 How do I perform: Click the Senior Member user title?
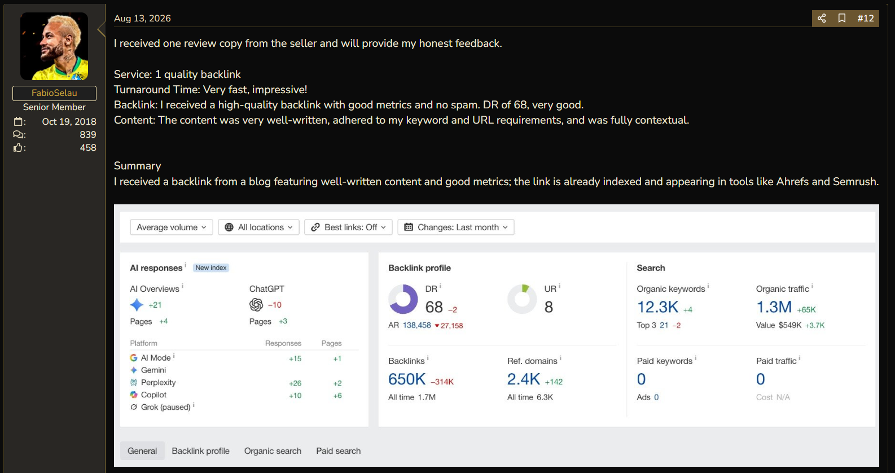54,107
